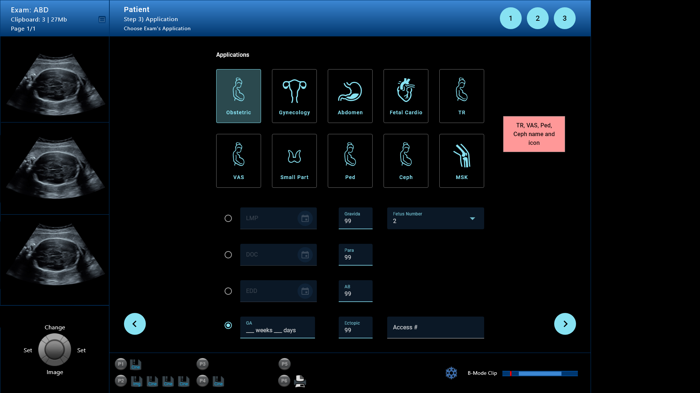Select the DOC radio button
The image size is (700, 393).
(x=228, y=255)
